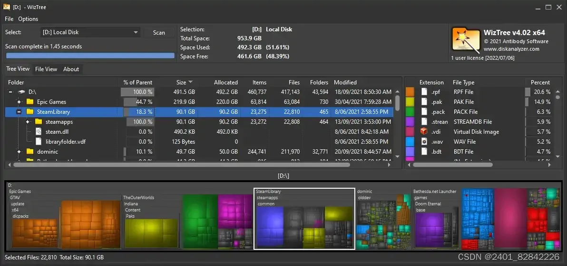The width and height of the screenshot is (567, 266).
Task: Click the 219.9 GB size cell
Action: click(186, 102)
